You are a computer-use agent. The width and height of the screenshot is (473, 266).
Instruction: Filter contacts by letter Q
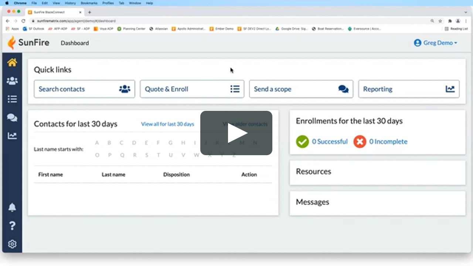click(122, 155)
